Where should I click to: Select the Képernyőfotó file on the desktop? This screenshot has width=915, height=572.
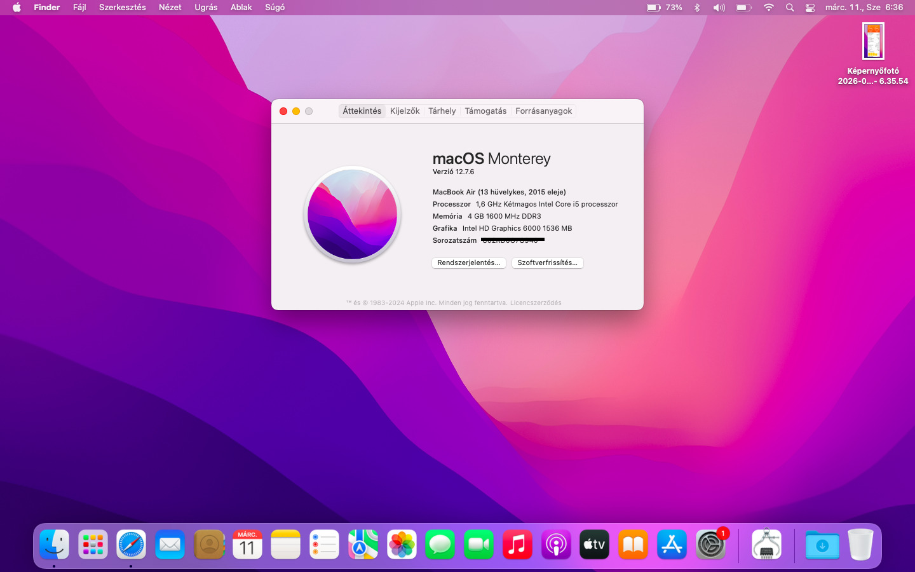click(x=873, y=54)
